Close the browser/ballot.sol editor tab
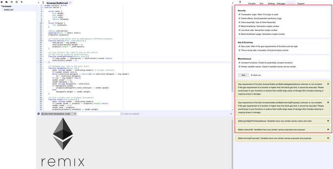The image size is (333, 169). click(x=70, y=3)
